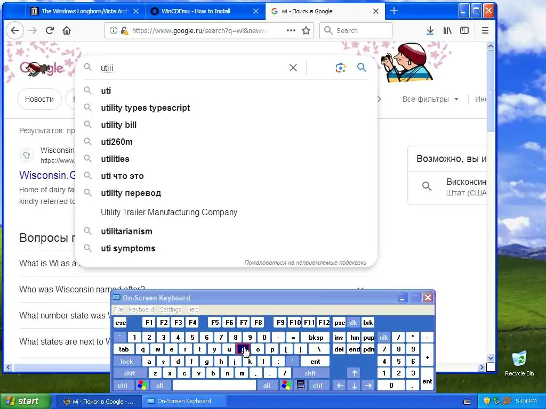546x409 pixels.
Task: Open the keyboard icon in system tray
Action: [467, 402]
